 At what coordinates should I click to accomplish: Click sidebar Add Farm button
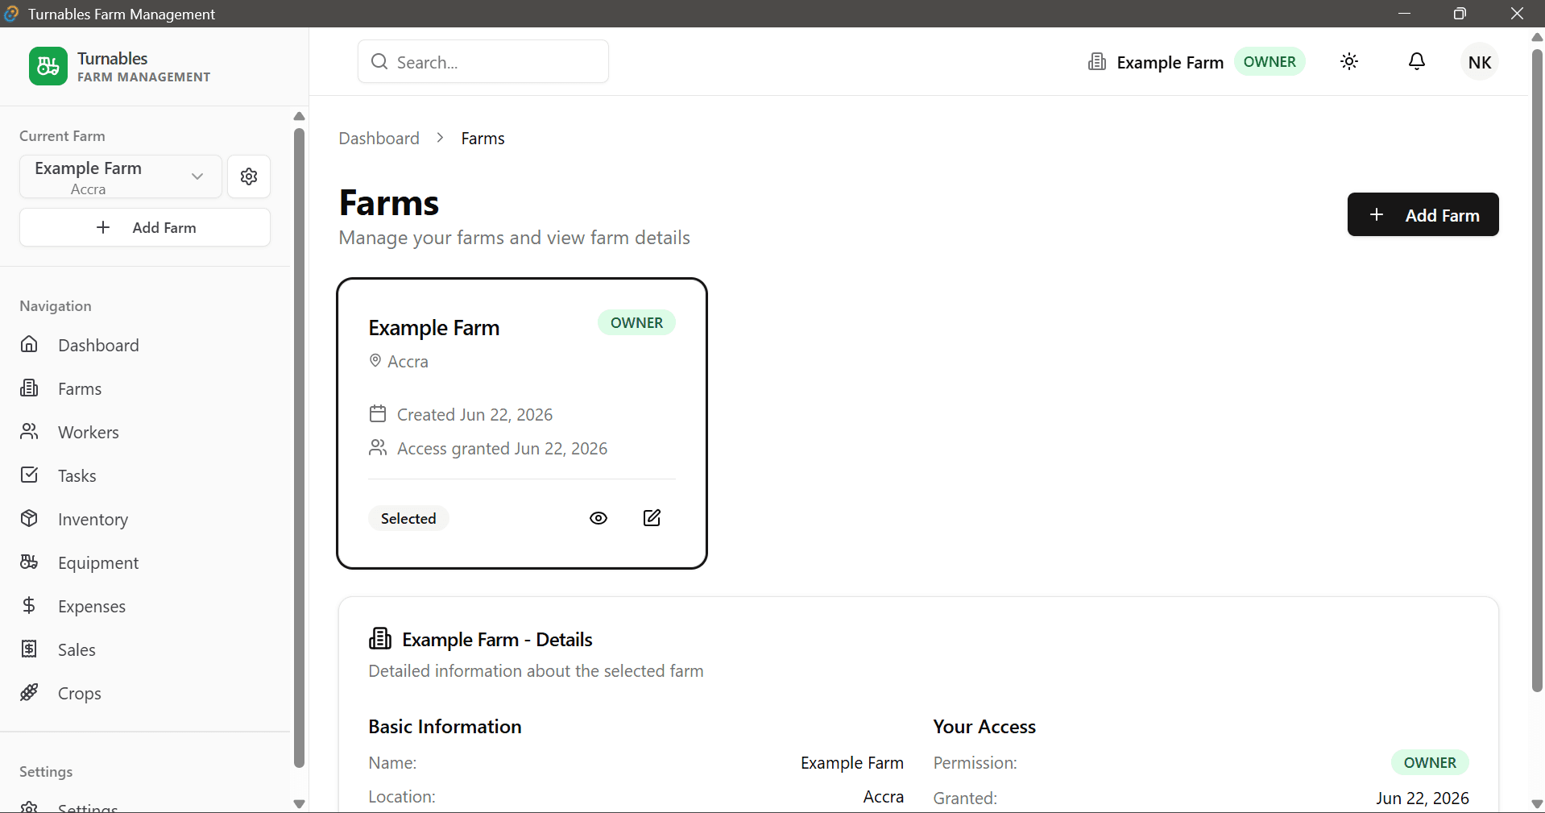click(145, 228)
